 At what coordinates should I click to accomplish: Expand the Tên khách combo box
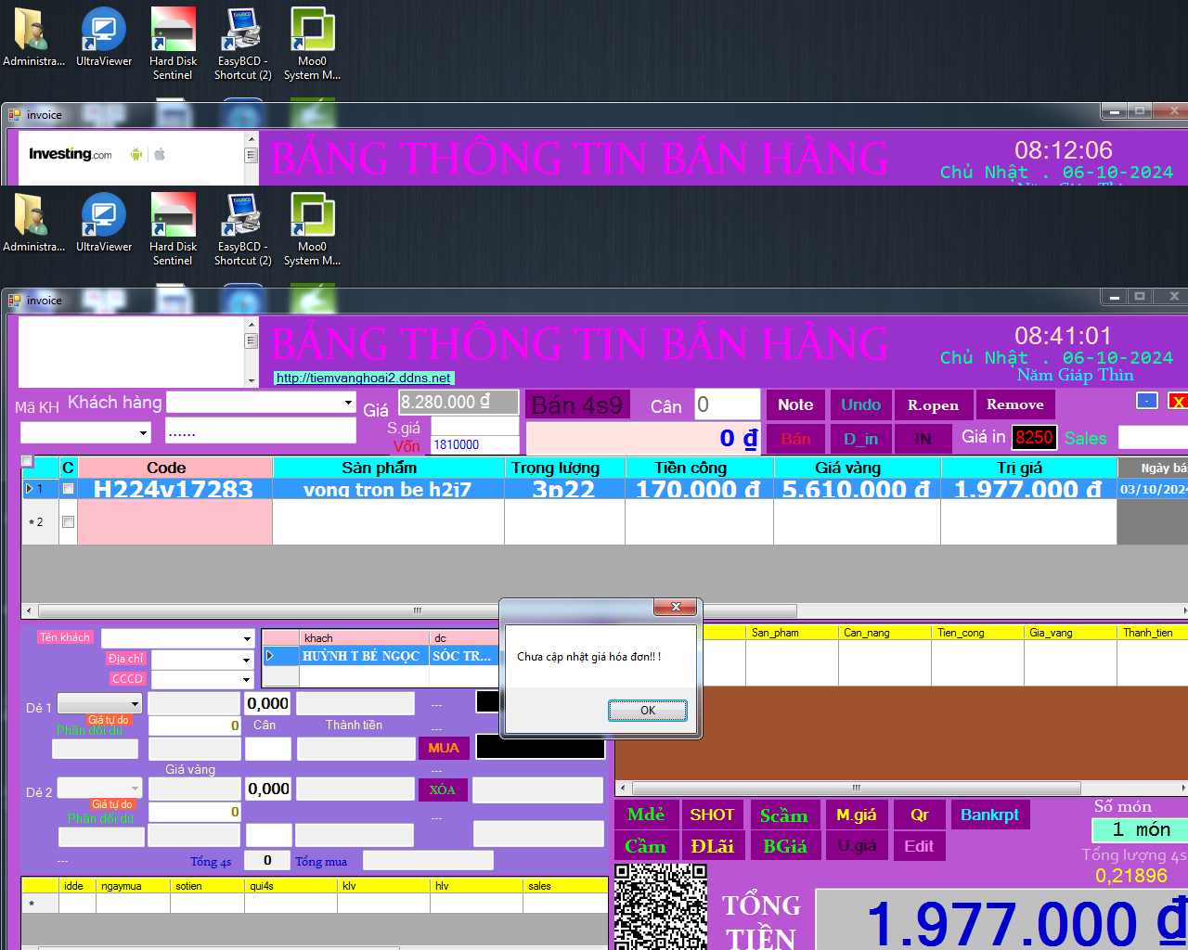247,639
